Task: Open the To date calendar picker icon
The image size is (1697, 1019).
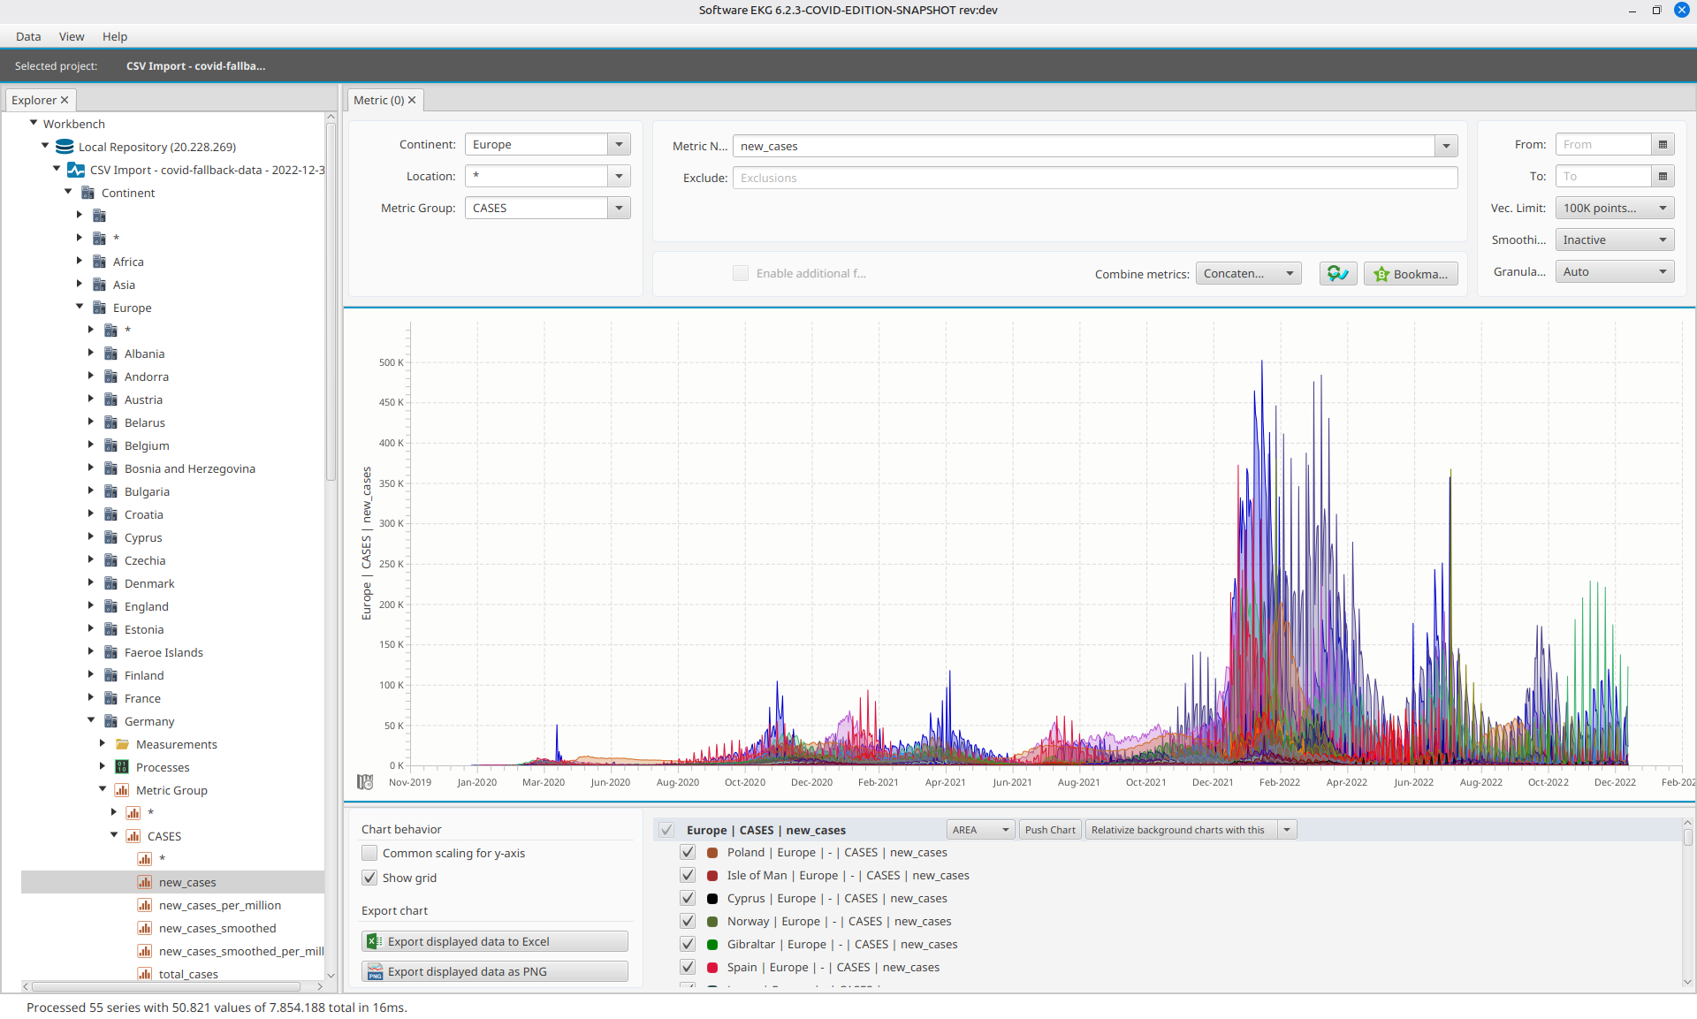Action: tap(1663, 177)
